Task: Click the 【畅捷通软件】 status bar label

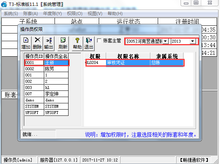Action: [x=193, y=160]
